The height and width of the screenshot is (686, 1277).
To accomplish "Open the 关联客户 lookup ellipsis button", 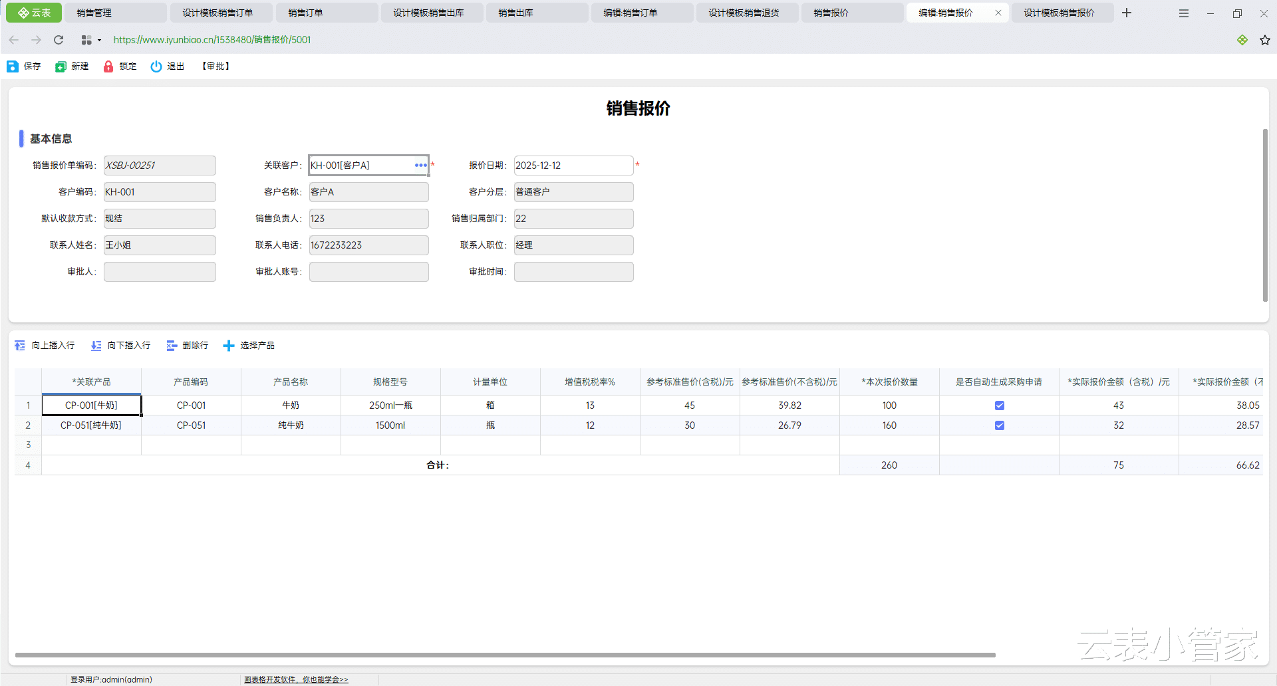I will pos(421,166).
